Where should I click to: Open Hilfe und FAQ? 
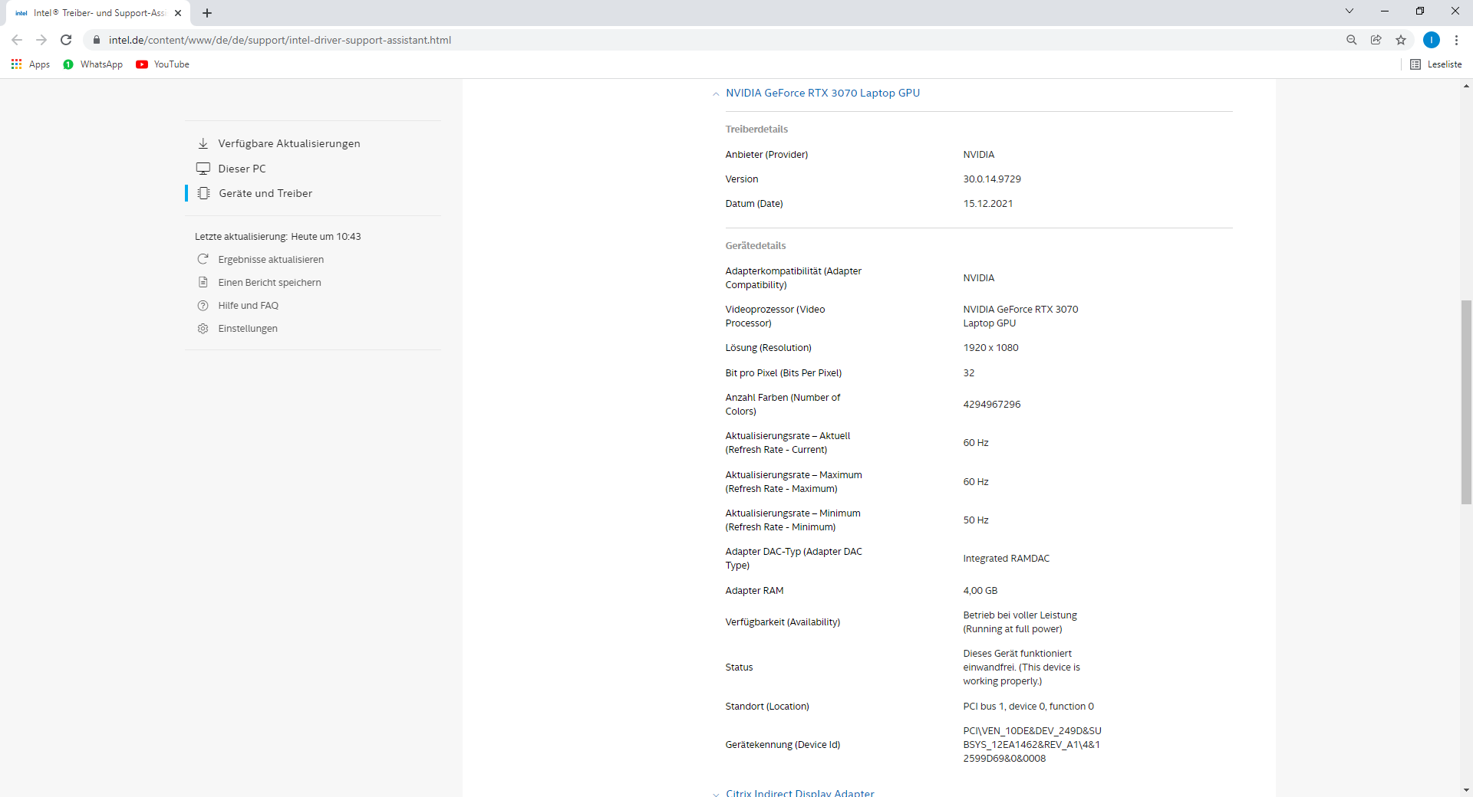click(248, 306)
